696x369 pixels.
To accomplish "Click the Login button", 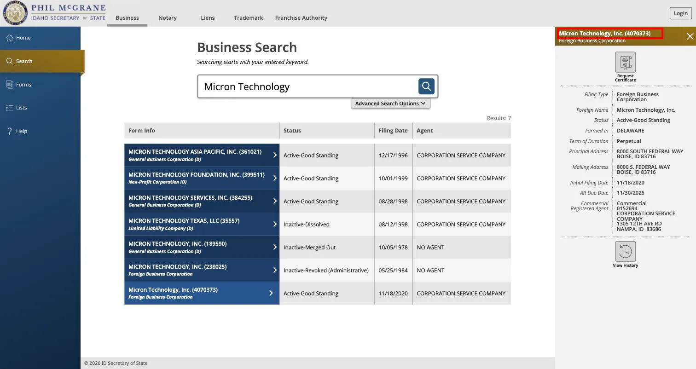I will pos(680,13).
